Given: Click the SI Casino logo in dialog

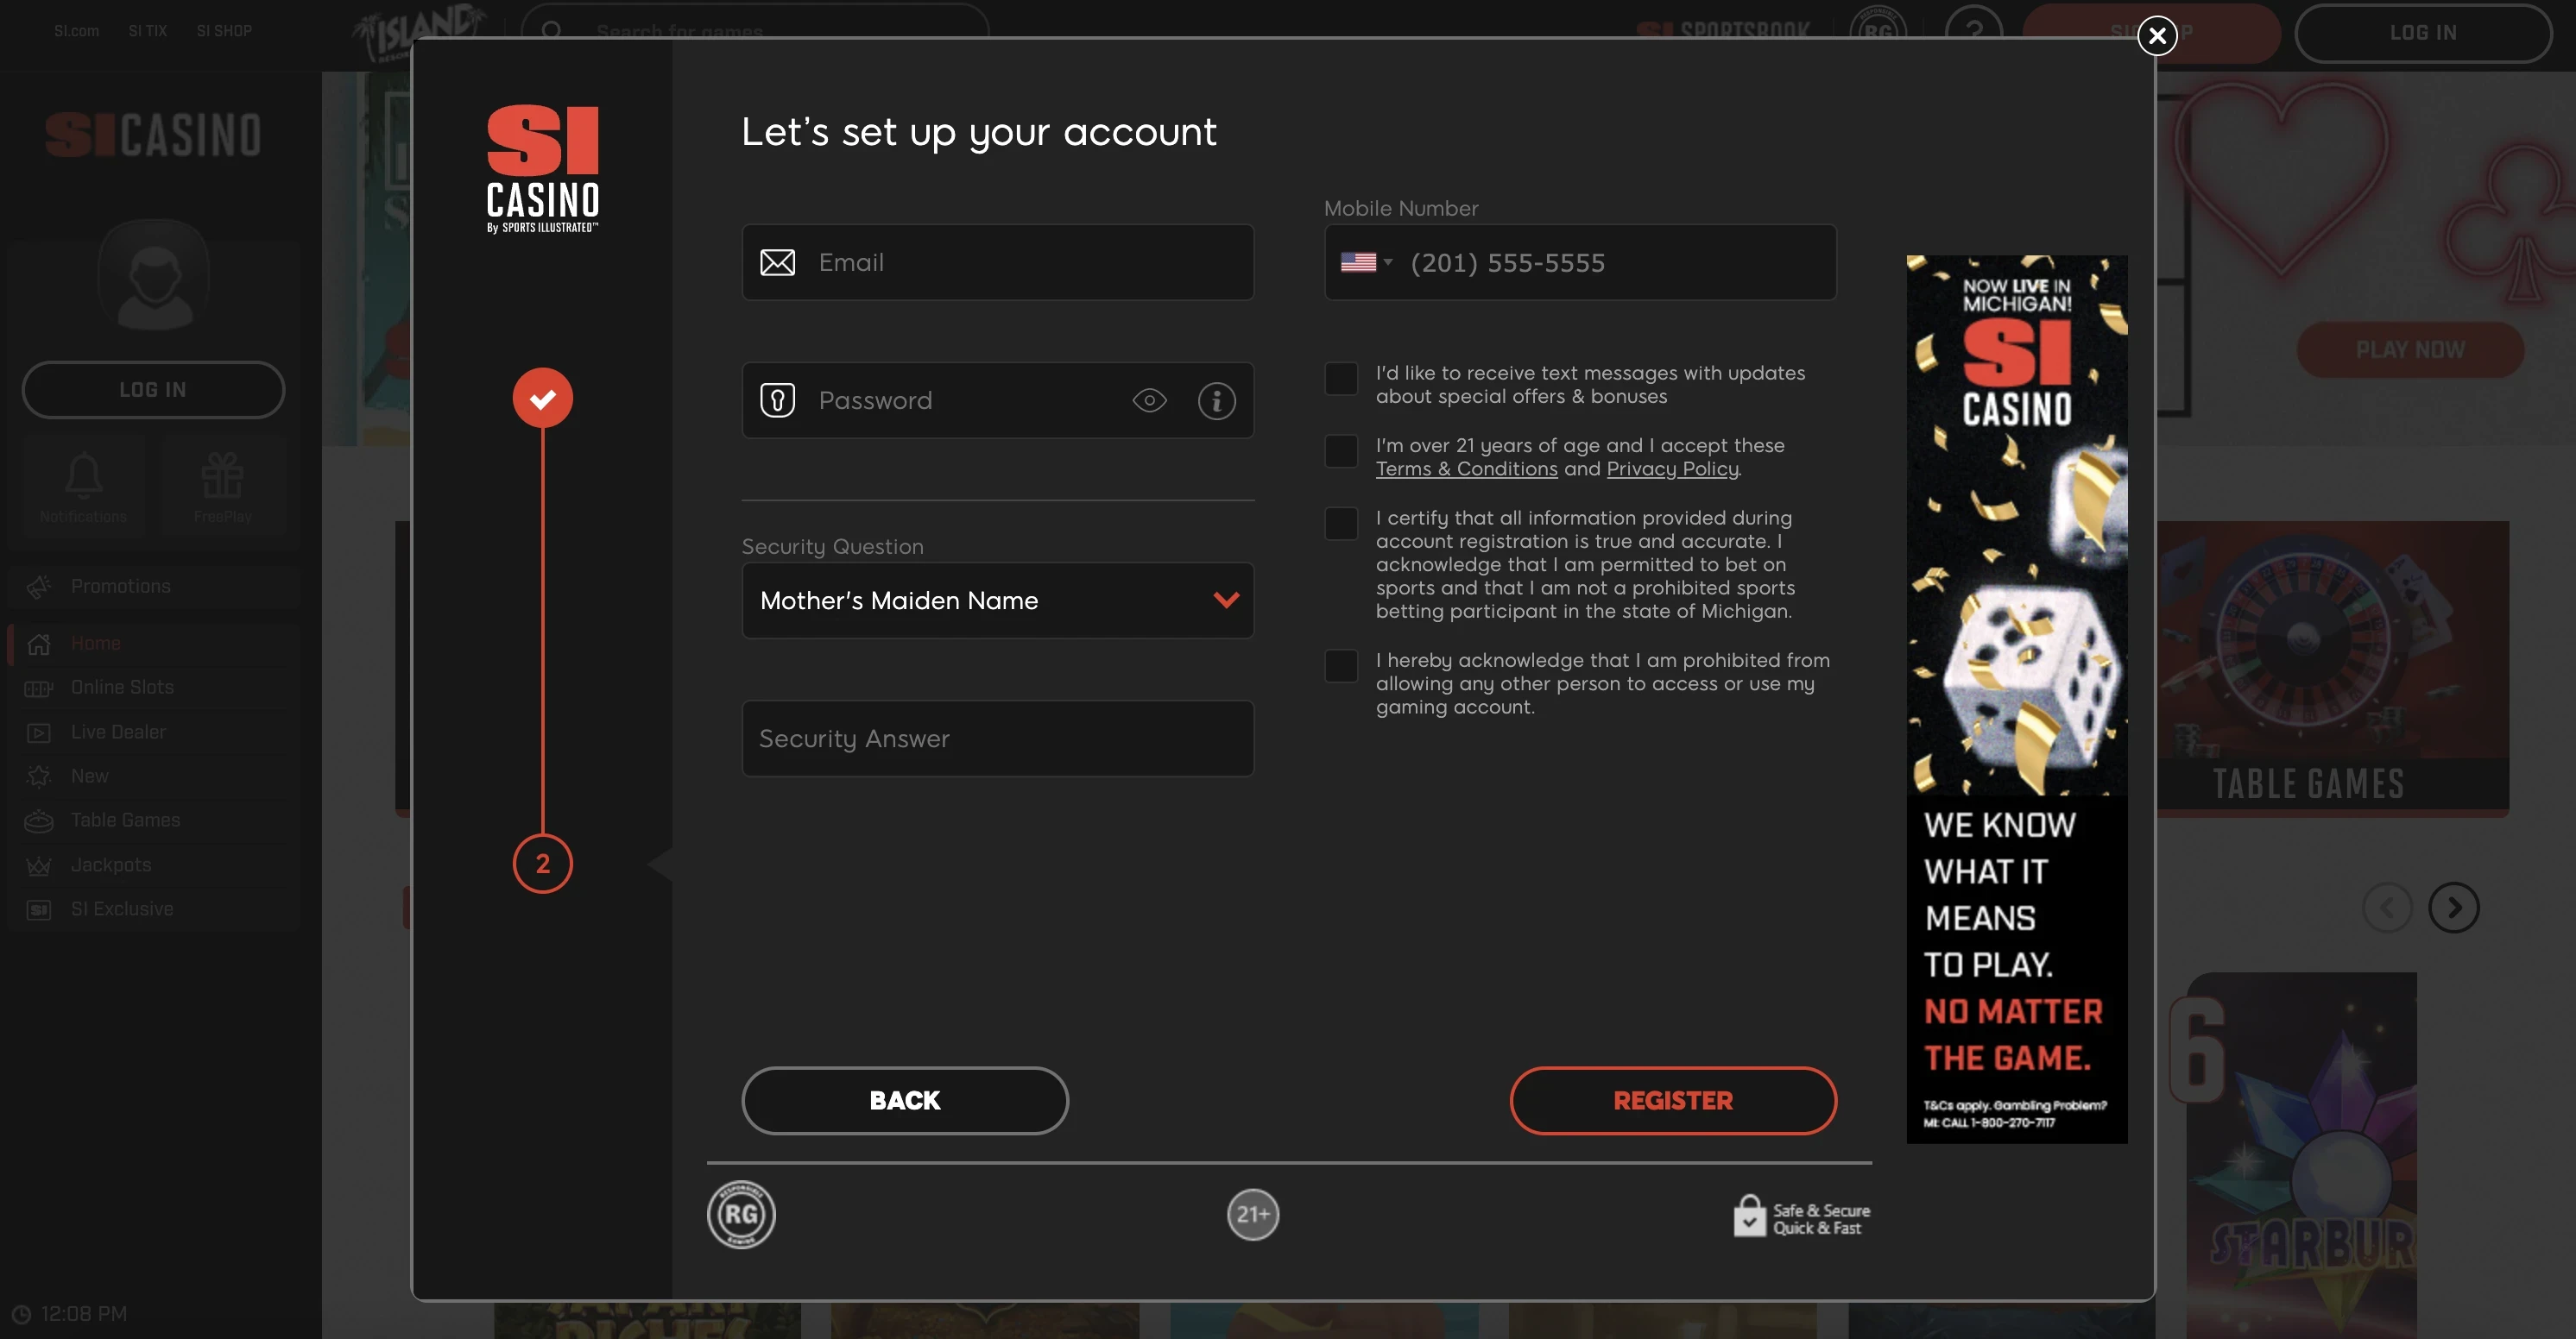Looking at the screenshot, I should [x=543, y=168].
